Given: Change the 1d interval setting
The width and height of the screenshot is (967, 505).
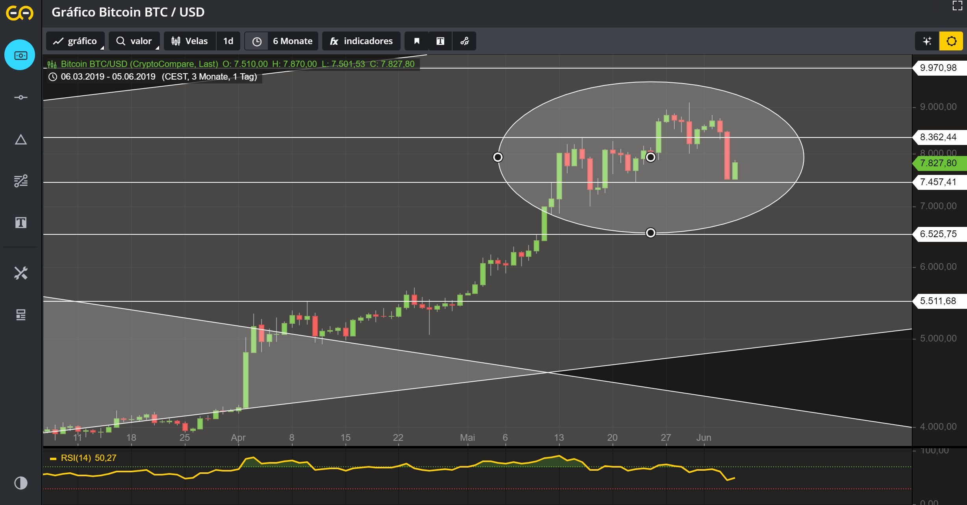Looking at the screenshot, I should click(x=228, y=41).
